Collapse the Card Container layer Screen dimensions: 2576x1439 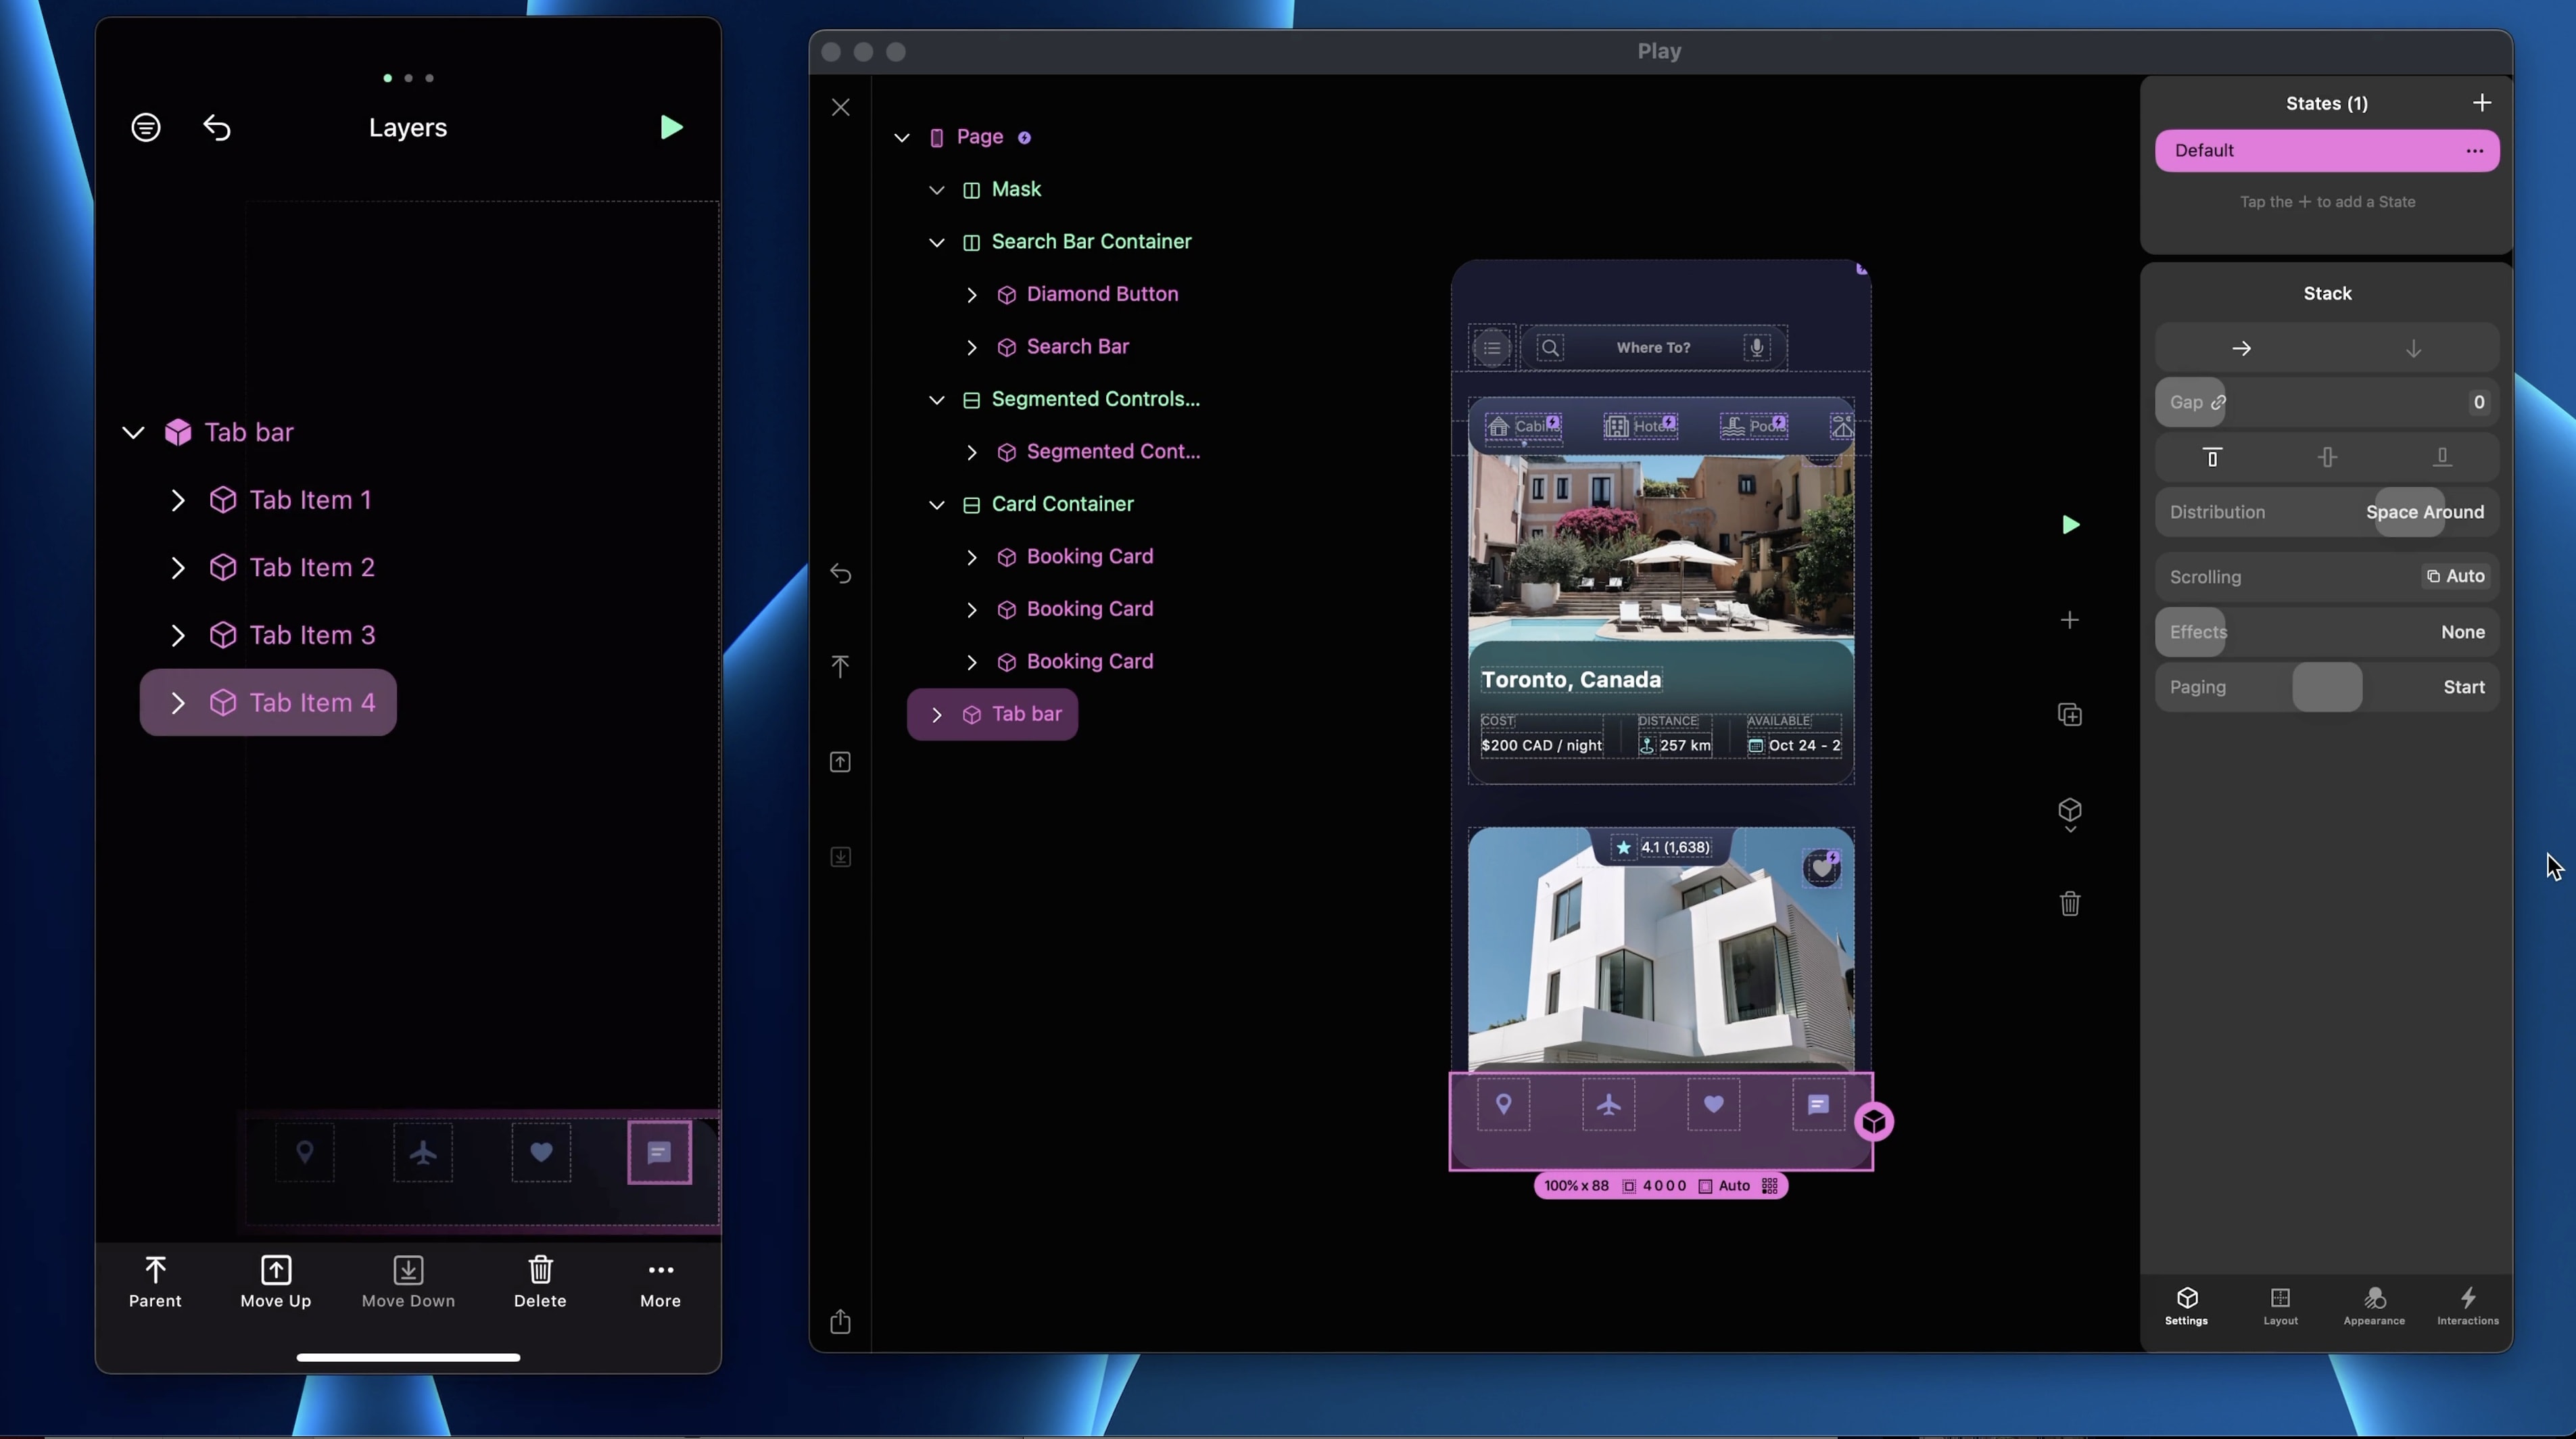(936, 505)
